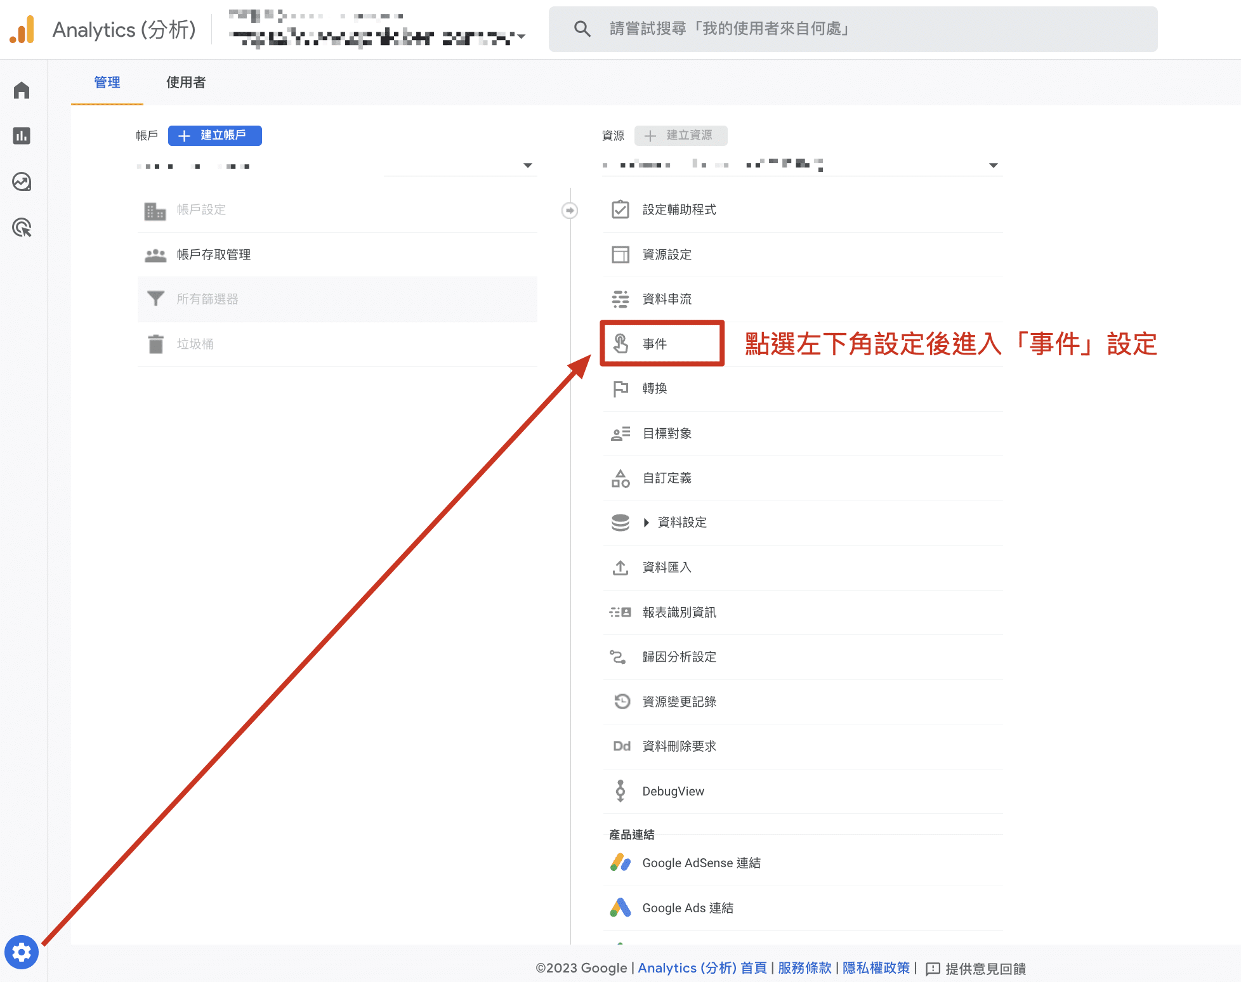This screenshot has height=982, width=1241.
Task: Click the Admin gear icon at bottom left
Action: (22, 952)
